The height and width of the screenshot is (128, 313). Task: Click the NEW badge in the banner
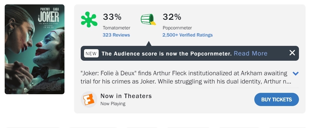(x=91, y=54)
